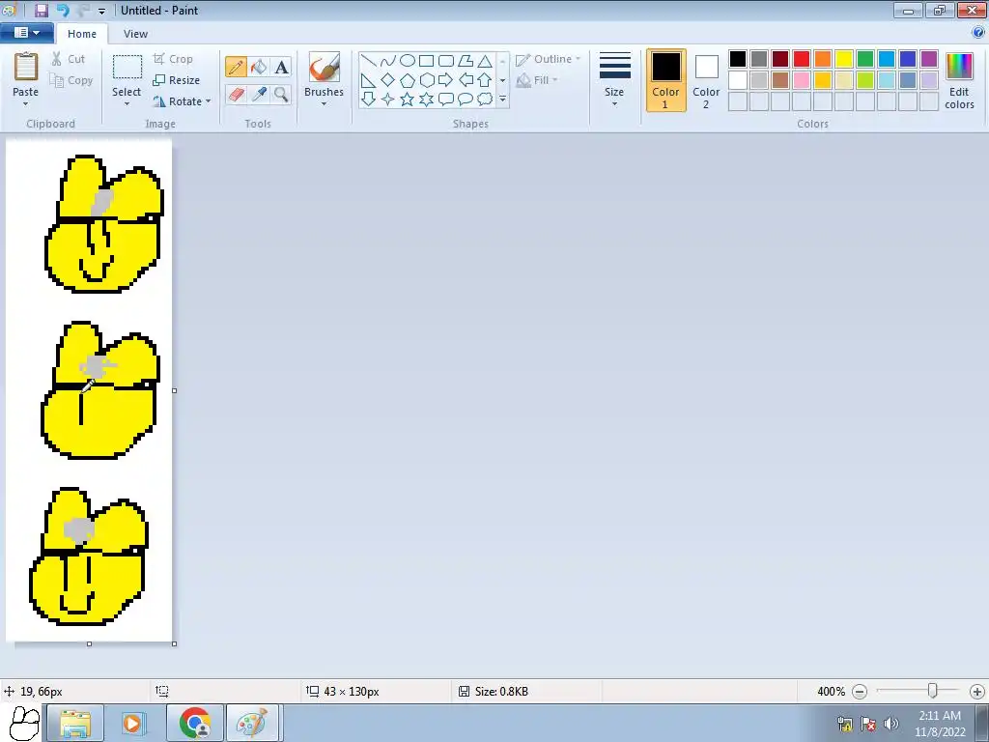Open File Explorer from the taskbar
Viewport: 989px width, 742px height.
(74, 723)
